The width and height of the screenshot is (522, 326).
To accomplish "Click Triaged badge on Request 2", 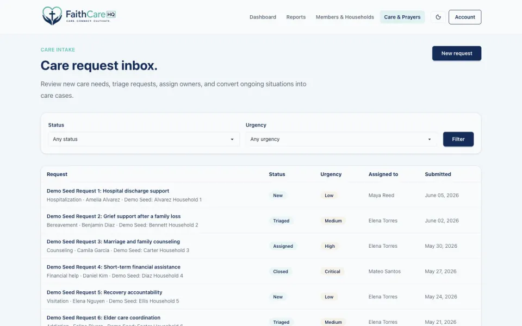I will click(x=281, y=221).
